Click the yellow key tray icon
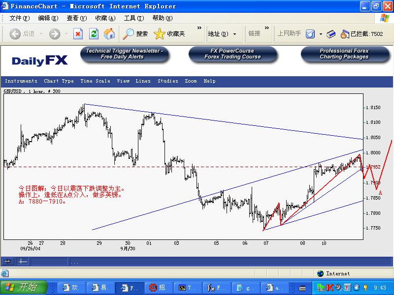Viewport: 394px width, 295px height. (x=365, y=288)
